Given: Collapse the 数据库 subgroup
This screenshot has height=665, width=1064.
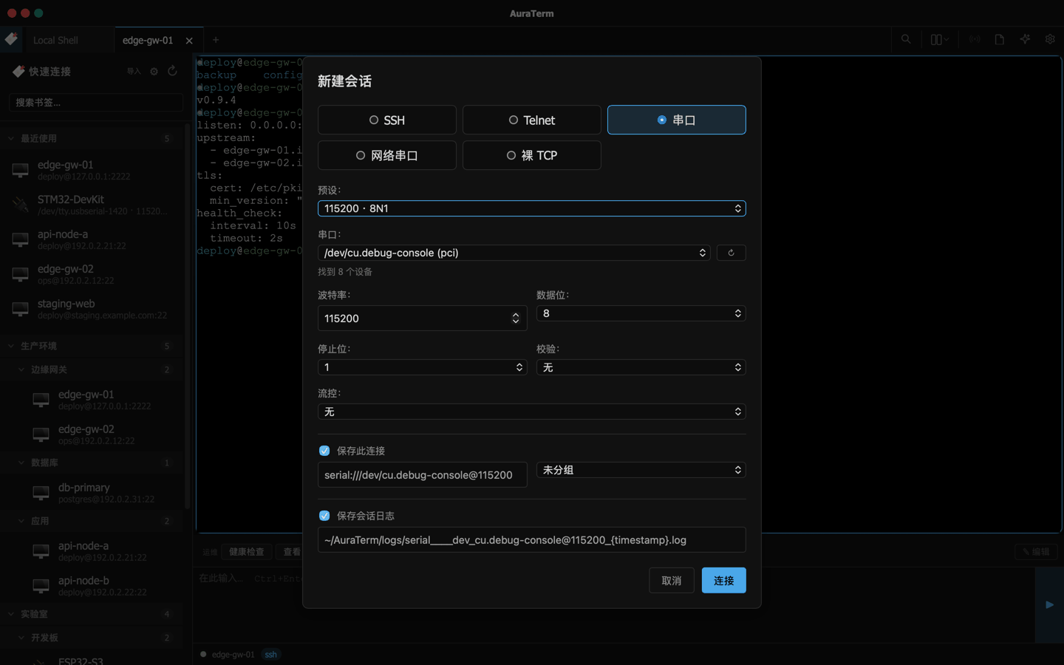Looking at the screenshot, I should pyautogui.click(x=92, y=463).
